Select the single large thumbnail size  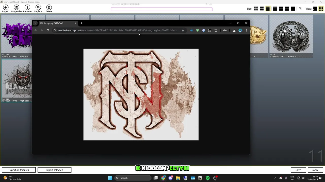(293, 9)
